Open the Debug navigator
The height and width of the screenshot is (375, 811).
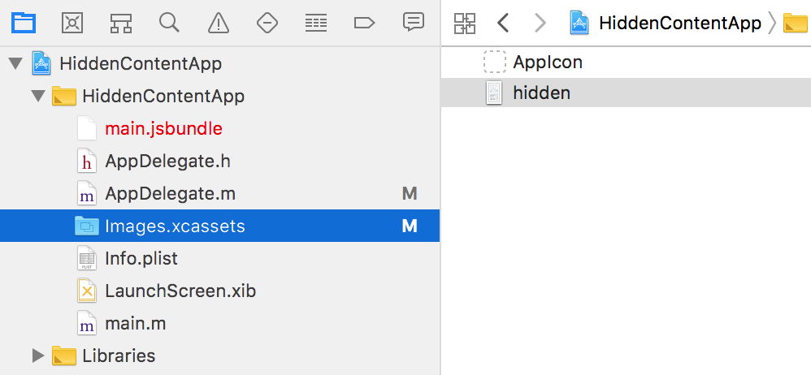pos(315,23)
